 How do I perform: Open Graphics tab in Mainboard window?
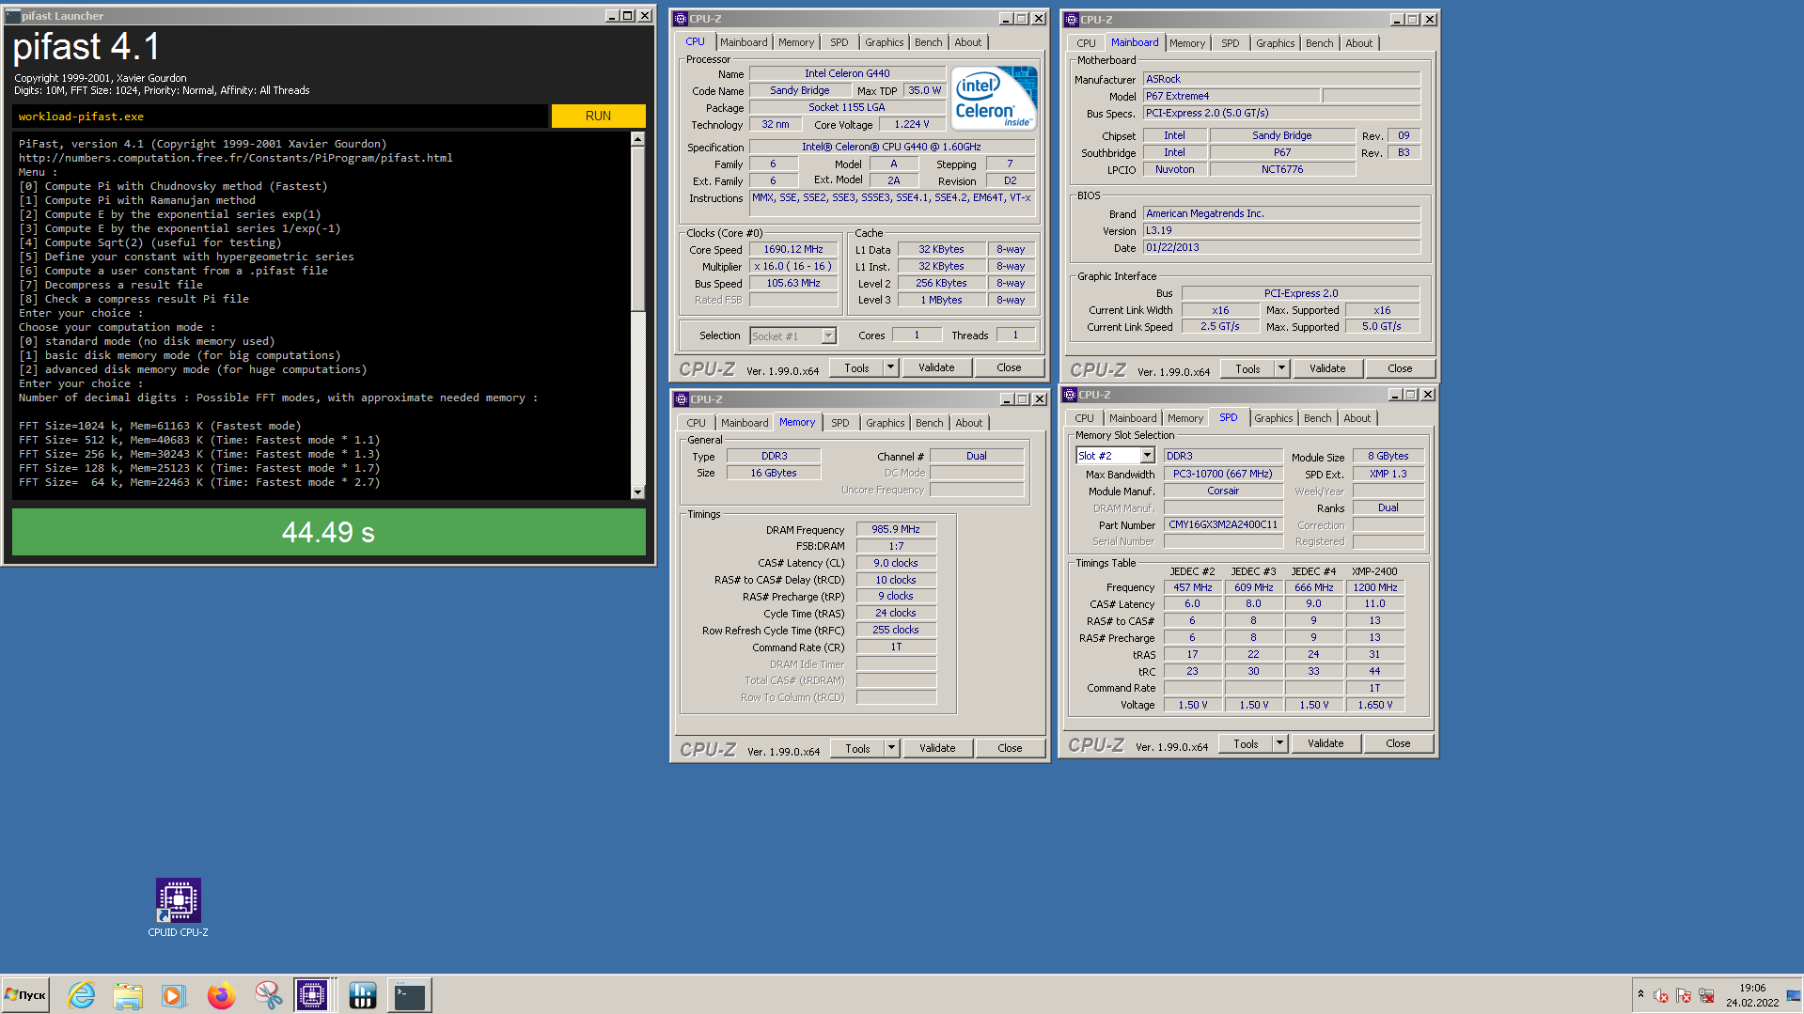click(x=1275, y=43)
